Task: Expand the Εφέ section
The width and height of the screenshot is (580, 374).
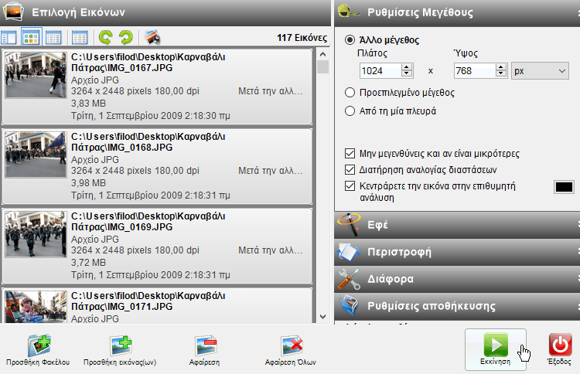Action: (456, 226)
